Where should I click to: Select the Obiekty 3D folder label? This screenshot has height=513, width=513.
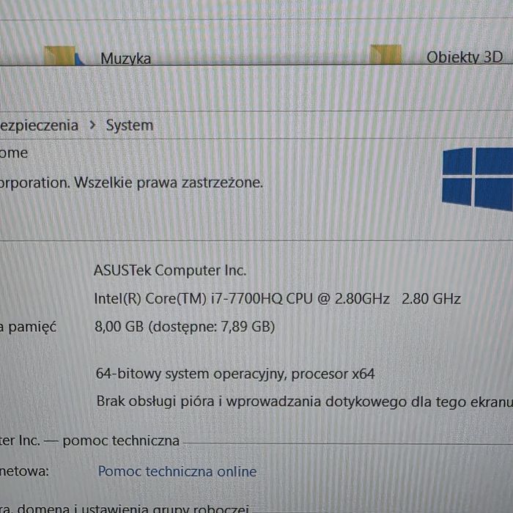pos(465,57)
